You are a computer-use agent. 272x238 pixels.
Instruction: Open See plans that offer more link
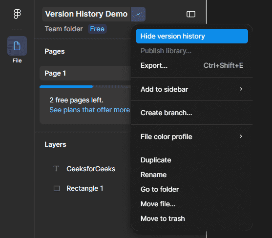tap(90, 110)
